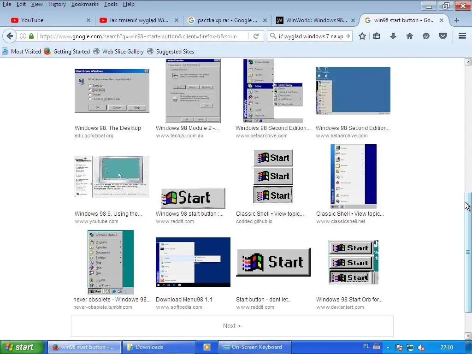This screenshot has width=472, height=354.
Task: Open classicshell.net start menu thumbnail
Action: (x=354, y=177)
